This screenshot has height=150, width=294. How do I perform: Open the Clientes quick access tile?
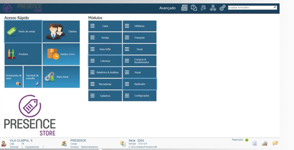[x=61, y=31]
